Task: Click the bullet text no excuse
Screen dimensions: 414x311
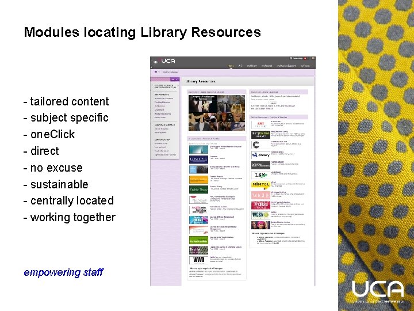Action: 56,168
